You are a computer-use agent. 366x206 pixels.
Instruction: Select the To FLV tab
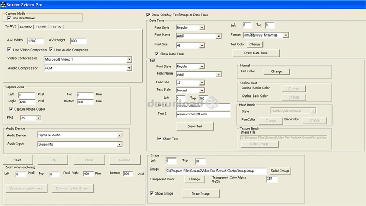click(x=56, y=27)
